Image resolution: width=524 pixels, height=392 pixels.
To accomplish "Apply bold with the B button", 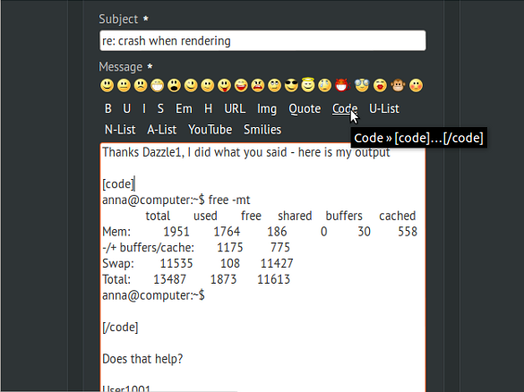I will pos(108,109).
